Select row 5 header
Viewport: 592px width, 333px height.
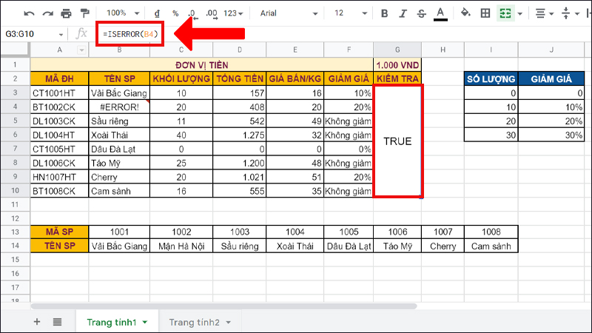tap(15, 121)
